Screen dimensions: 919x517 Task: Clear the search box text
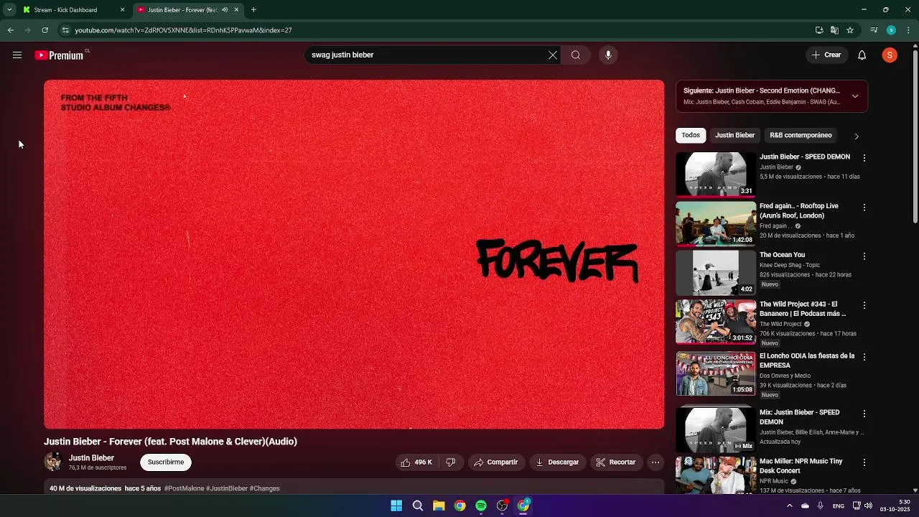(x=553, y=55)
